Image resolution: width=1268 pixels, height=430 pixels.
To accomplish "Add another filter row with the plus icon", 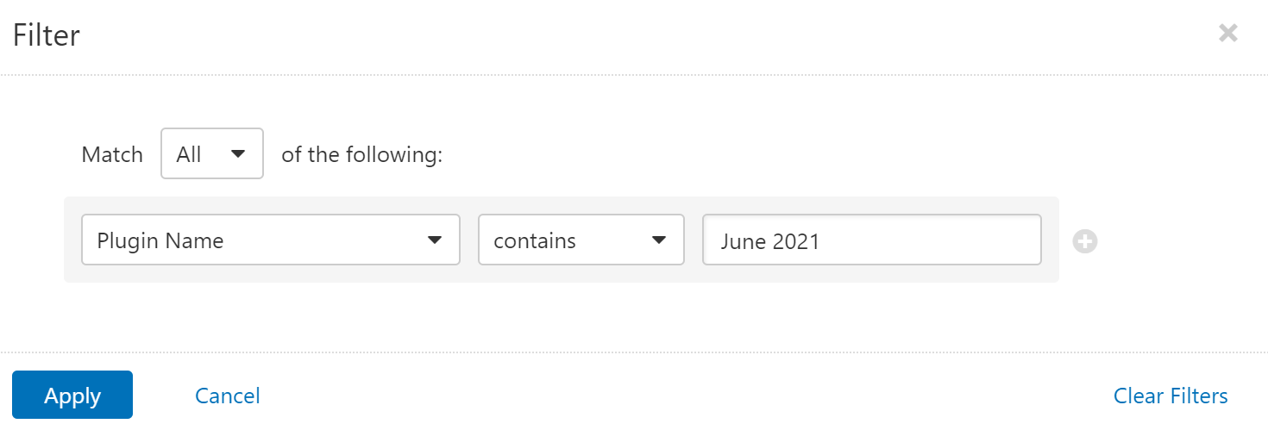I will (1085, 241).
